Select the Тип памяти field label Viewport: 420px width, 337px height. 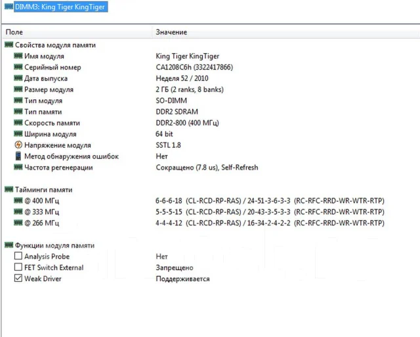(43, 112)
